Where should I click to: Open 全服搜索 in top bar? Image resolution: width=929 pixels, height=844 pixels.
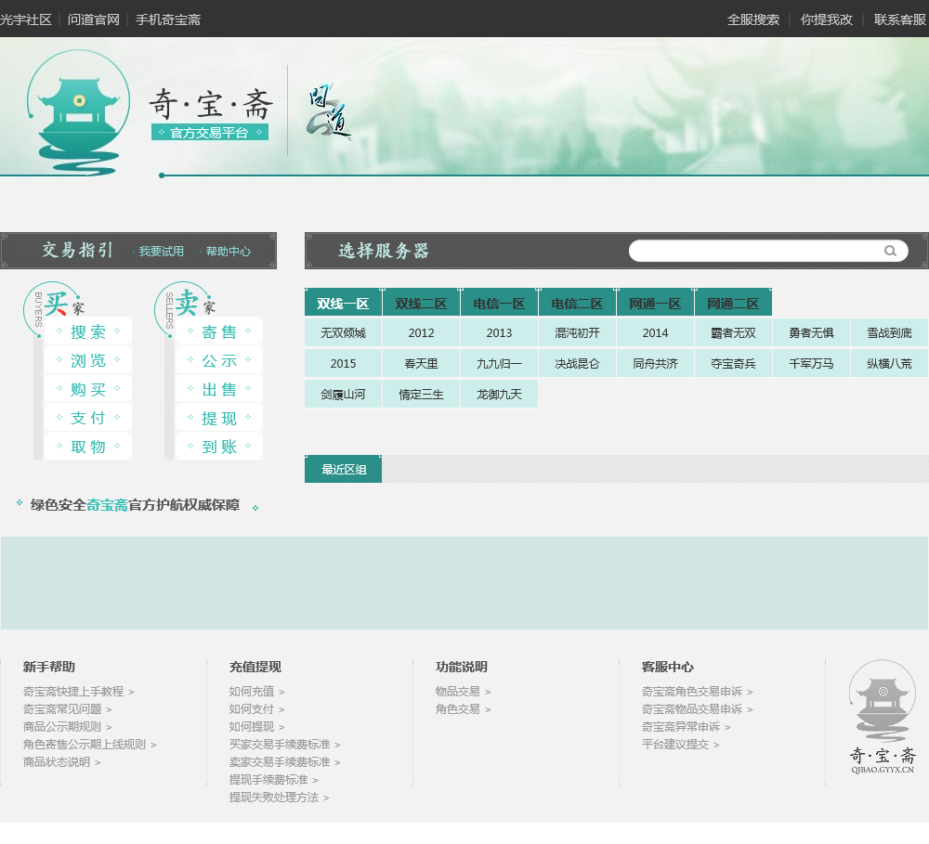pos(753,19)
